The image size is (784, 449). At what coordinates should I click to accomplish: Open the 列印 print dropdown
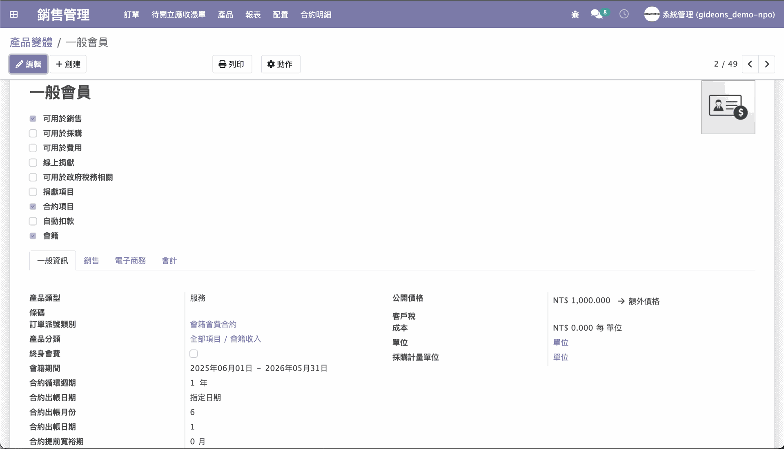pos(232,64)
